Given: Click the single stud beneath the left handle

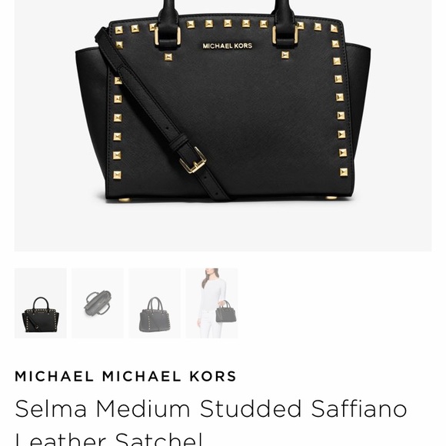Looking at the screenshot, I should [x=168, y=57].
